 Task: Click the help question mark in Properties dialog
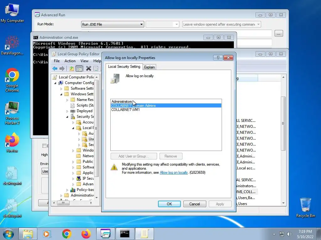[x=218, y=57]
